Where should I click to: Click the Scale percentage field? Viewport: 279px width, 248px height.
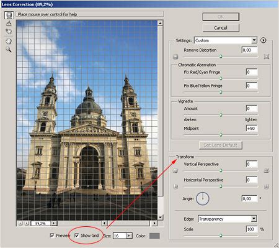(x=252, y=229)
